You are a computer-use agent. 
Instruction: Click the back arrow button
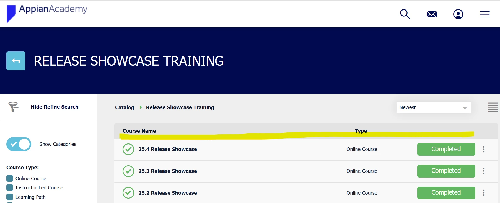pyautogui.click(x=16, y=61)
